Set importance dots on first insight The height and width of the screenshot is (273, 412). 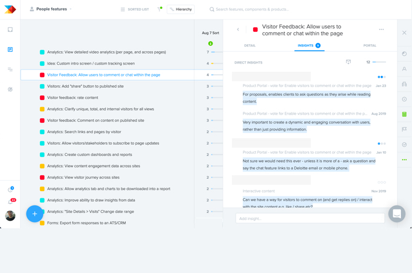point(381,77)
